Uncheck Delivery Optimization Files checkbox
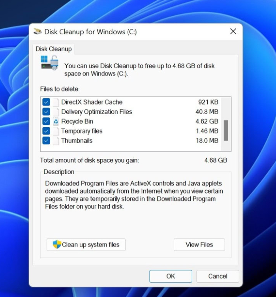Screen dimensions: 276x297 [x=46, y=112]
